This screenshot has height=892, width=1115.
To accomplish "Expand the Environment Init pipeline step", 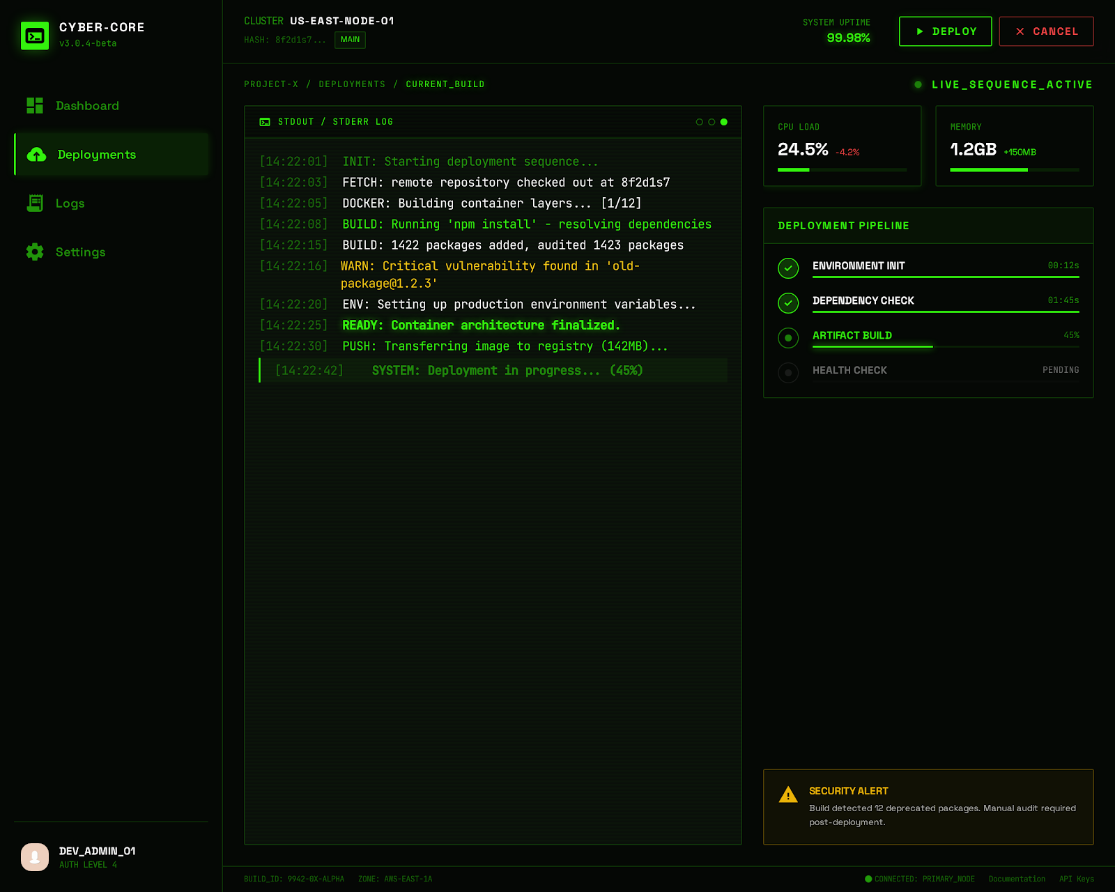I will (x=859, y=266).
